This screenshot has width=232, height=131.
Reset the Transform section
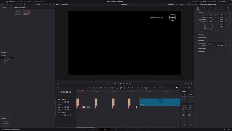tap(229, 12)
